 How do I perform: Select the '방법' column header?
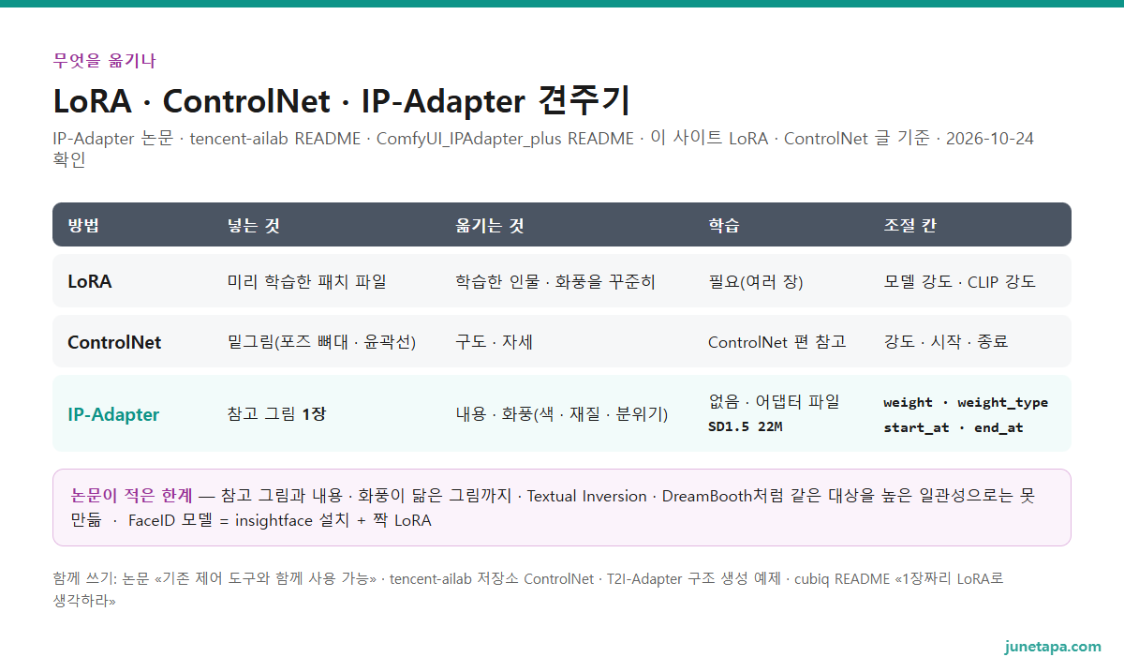[x=83, y=225]
